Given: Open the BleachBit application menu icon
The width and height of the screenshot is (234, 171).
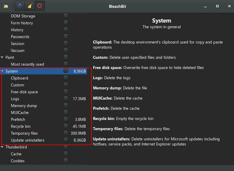Looking at the screenshot, I should pyautogui.click(x=6, y=6).
